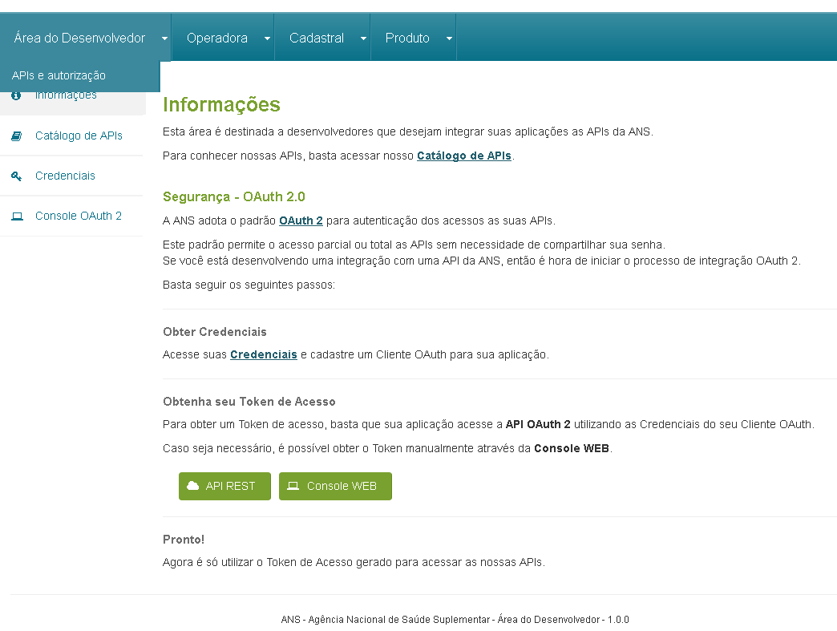Open the Catálogo de APIs link in text
The height and width of the screenshot is (631, 837).
point(464,156)
